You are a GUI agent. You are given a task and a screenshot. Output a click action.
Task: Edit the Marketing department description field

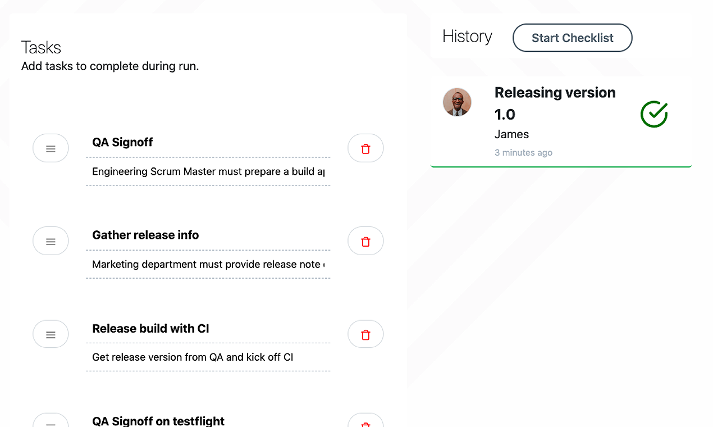[x=208, y=264]
